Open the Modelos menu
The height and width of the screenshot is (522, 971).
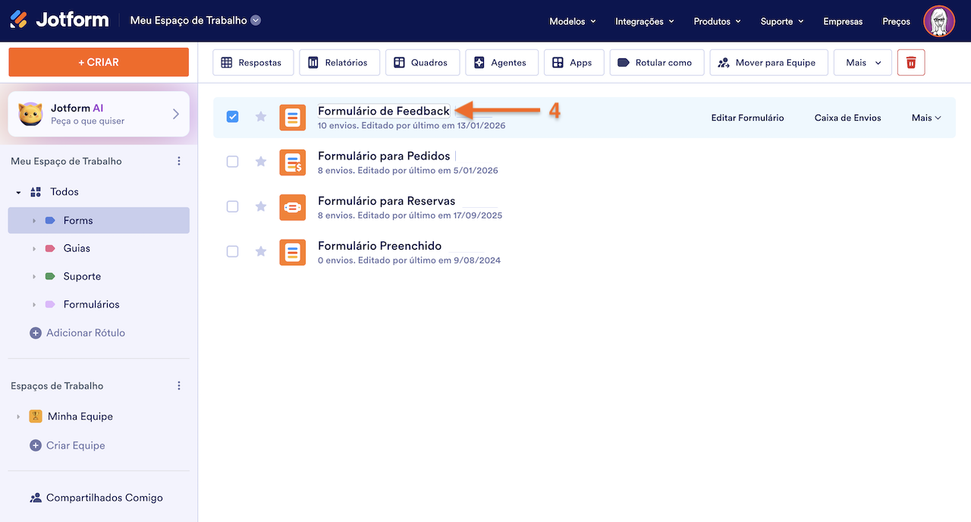(x=572, y=21)
